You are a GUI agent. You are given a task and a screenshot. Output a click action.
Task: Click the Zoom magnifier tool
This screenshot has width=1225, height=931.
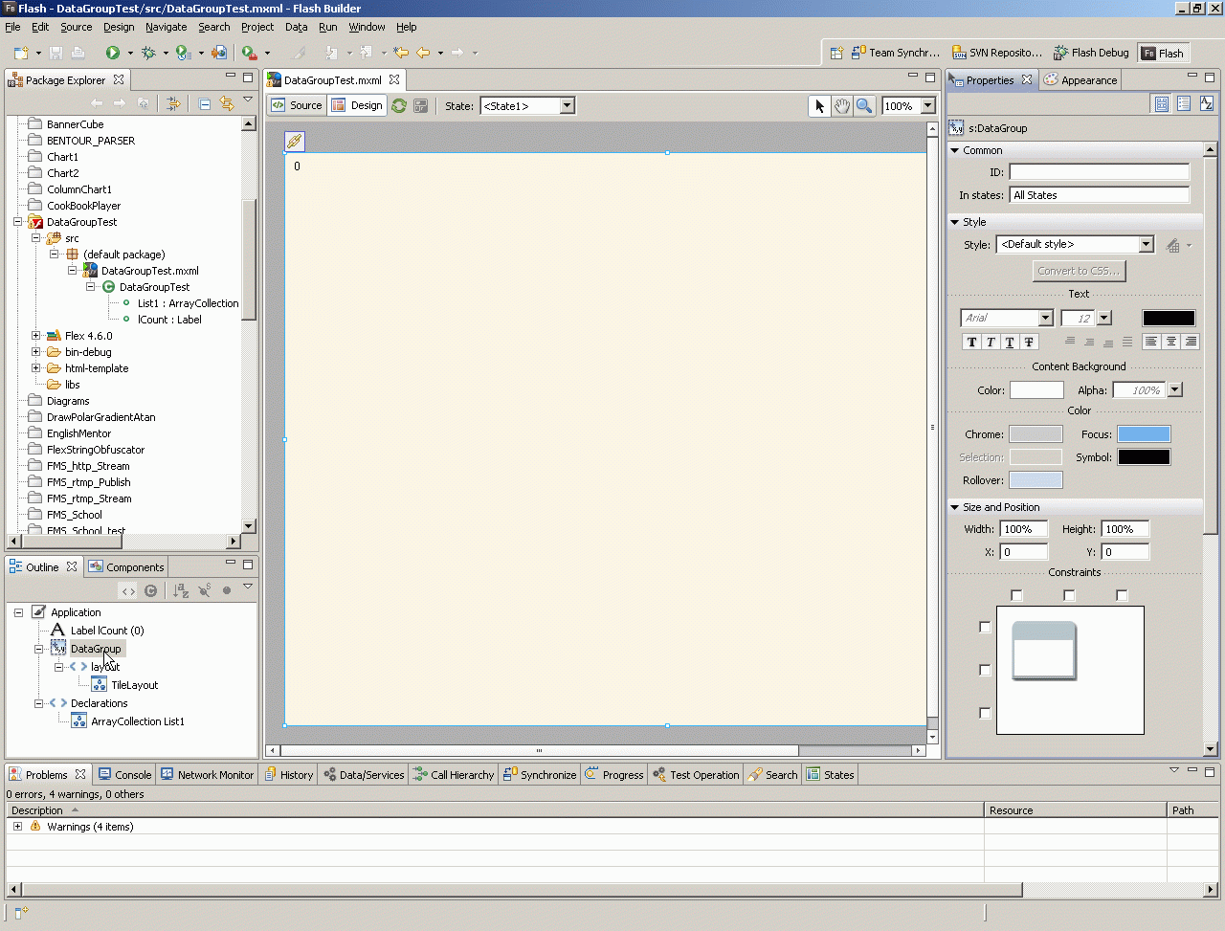(864, 106)
